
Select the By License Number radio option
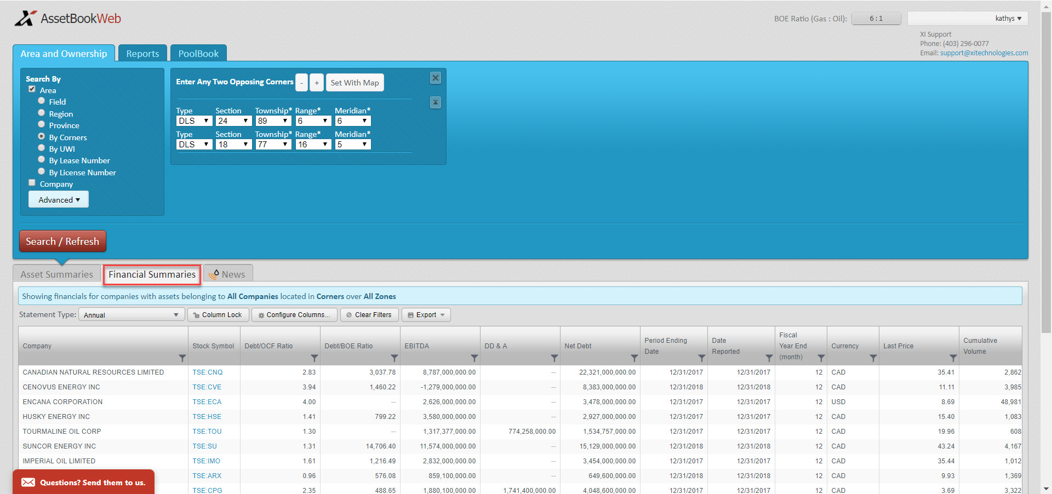point(41,171)
